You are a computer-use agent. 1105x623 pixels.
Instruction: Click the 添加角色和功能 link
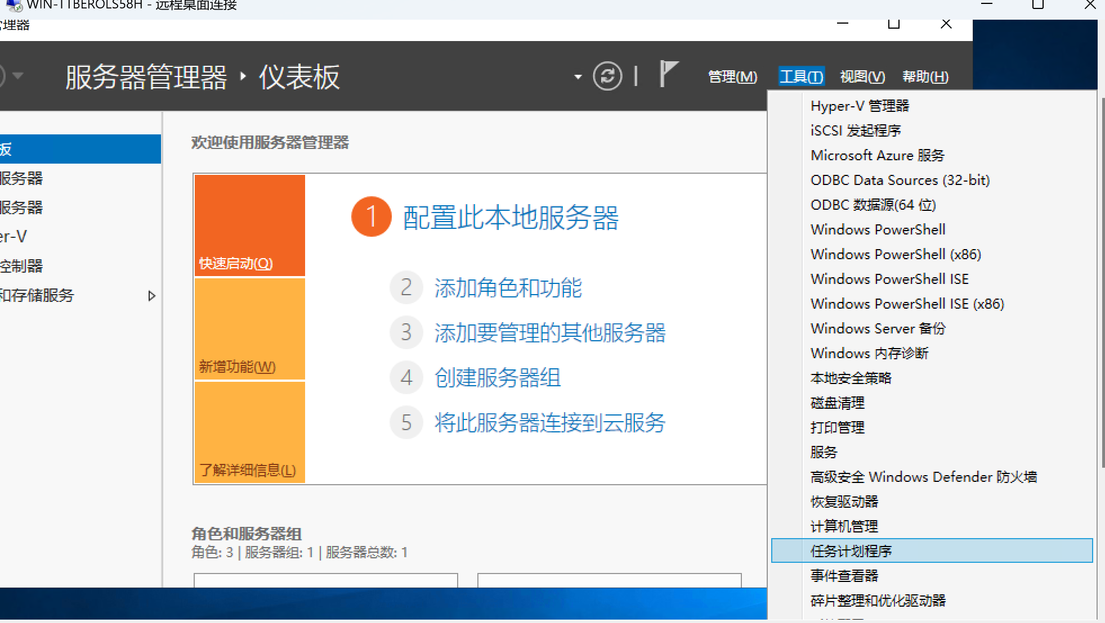[x=507, y=288]
